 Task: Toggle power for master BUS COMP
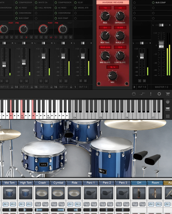[153, 2]
